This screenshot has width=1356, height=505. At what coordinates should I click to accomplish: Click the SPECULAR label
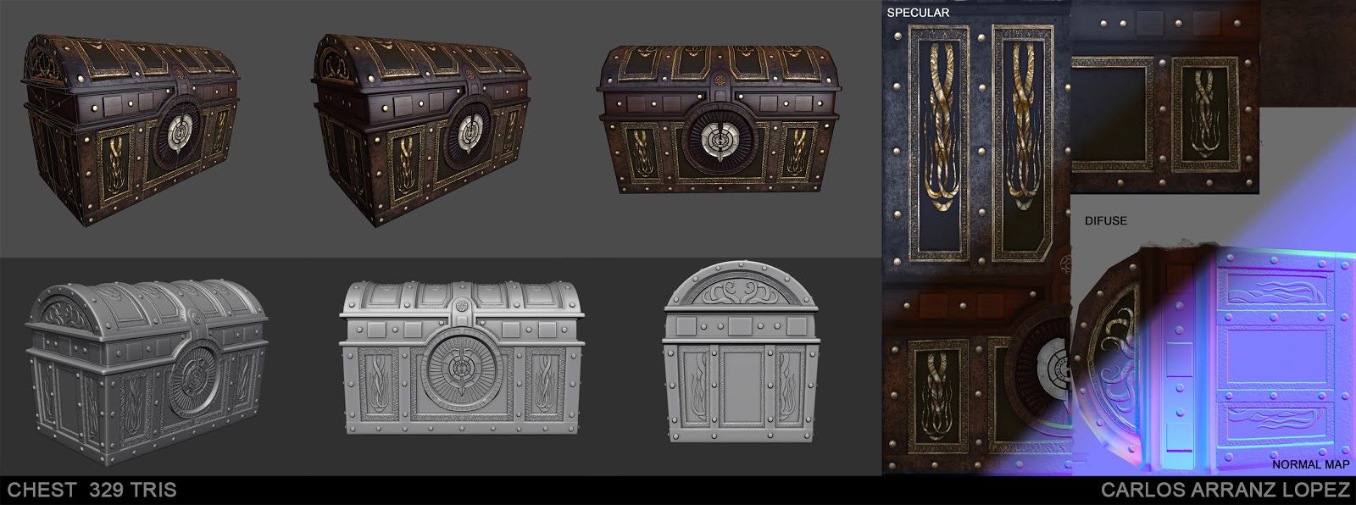(917, 13)
